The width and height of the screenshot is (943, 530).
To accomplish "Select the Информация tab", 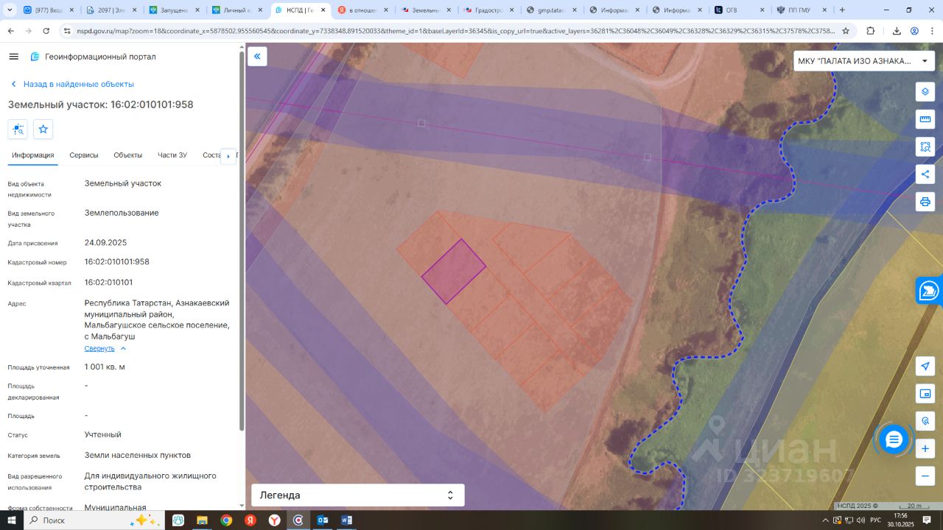I will coord(32,155).
